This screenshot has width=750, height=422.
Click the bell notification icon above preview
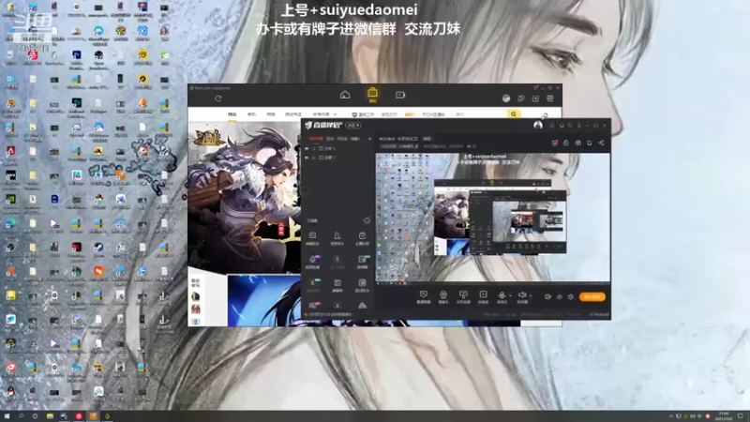coord(590,143)
